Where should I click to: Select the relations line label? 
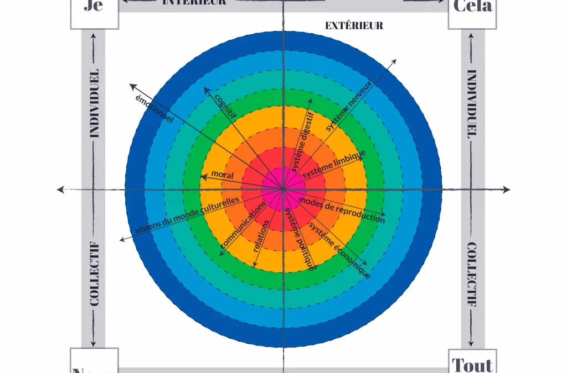[x=261, y=237]
